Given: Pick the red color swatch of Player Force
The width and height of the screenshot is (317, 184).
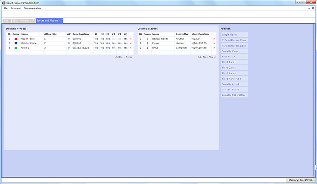Looking at the screenshot, I should pos(16,39).
